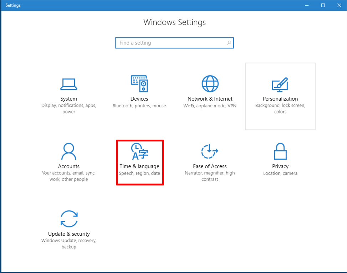Click the Devices label
Viewport: 347px width, 273px height.
(x=139, y=99)
